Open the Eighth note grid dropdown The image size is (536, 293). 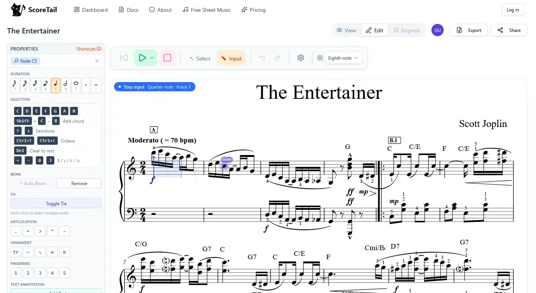pyautogui.click(x=343, y=58)
